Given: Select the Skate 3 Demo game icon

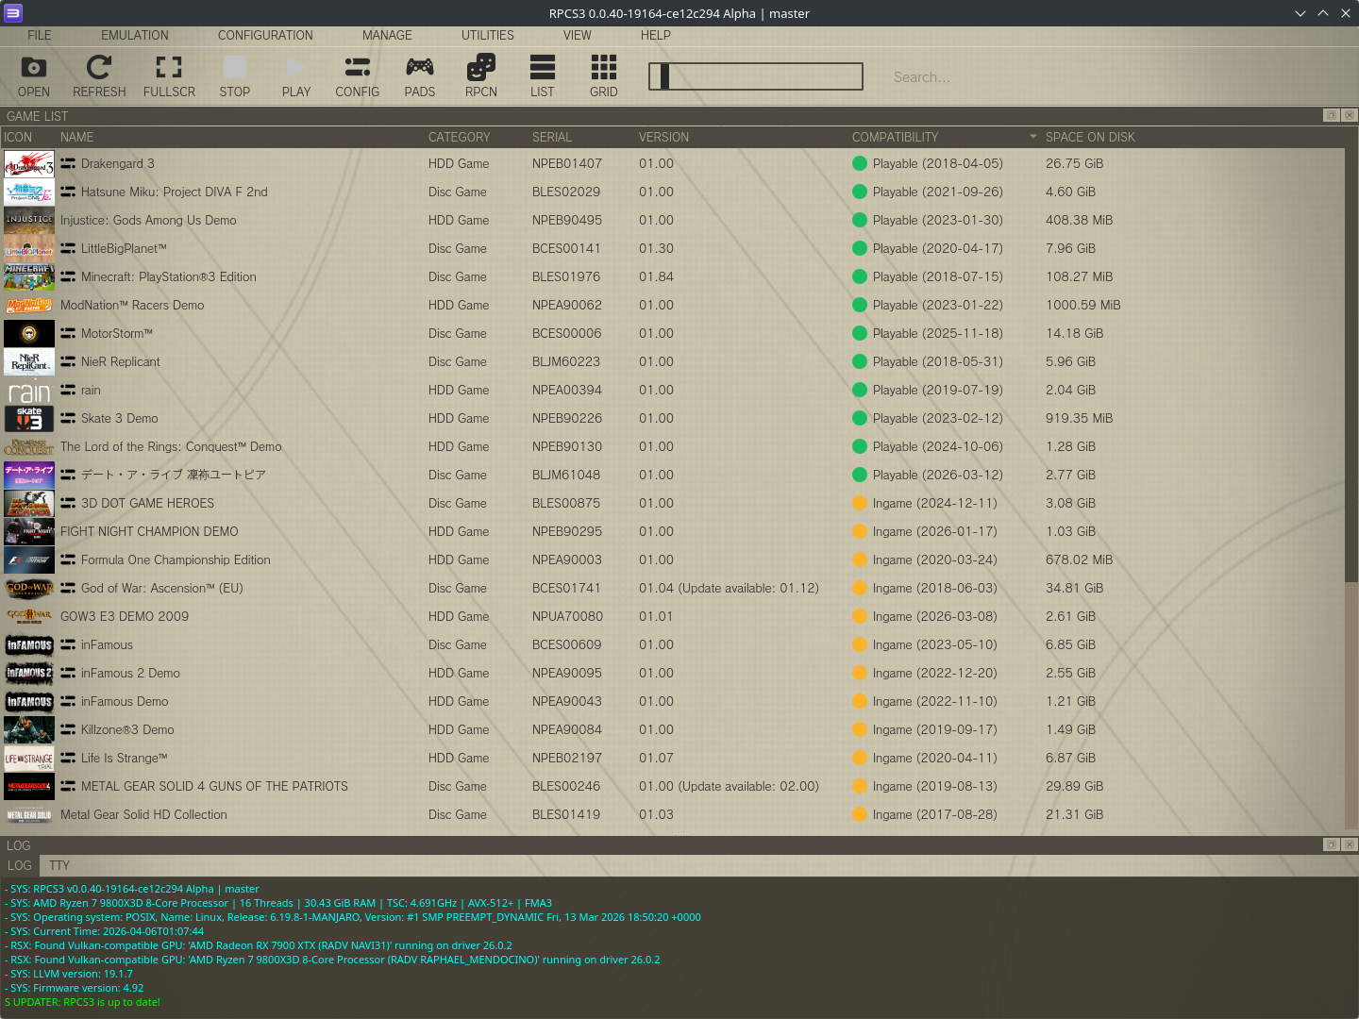Looking at the screenshot, I should (x=29, y=418).
